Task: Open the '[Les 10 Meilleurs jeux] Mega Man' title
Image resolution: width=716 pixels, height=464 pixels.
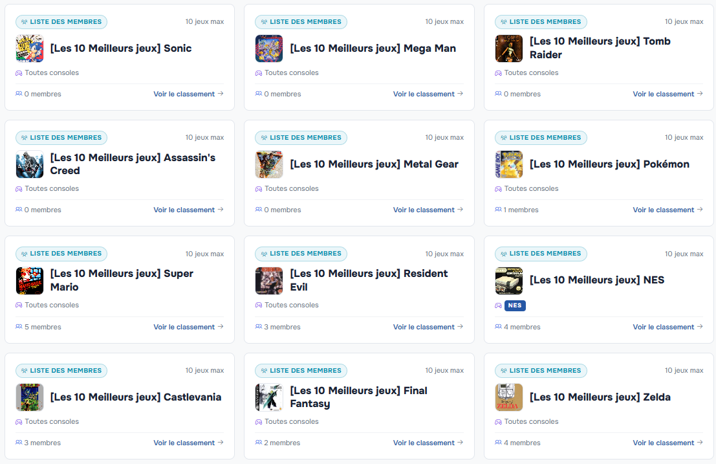Action: point(373,49)
